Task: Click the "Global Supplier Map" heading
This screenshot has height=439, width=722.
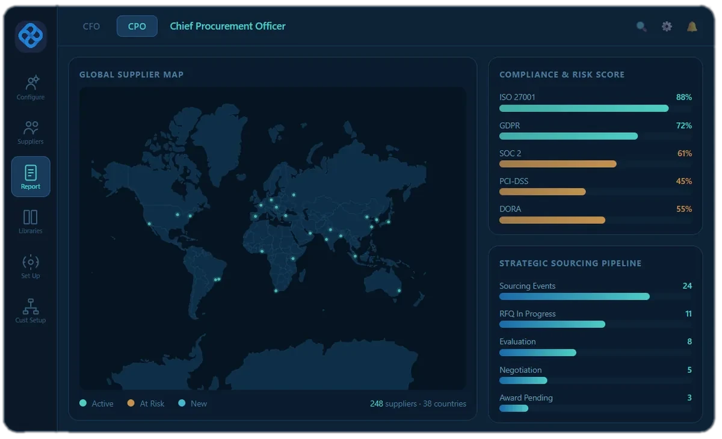Action: (131, 75)
